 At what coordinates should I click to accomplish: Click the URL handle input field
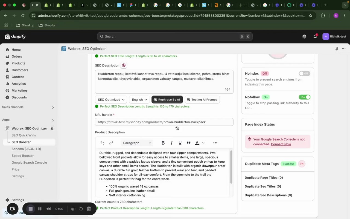coord(164,122)
